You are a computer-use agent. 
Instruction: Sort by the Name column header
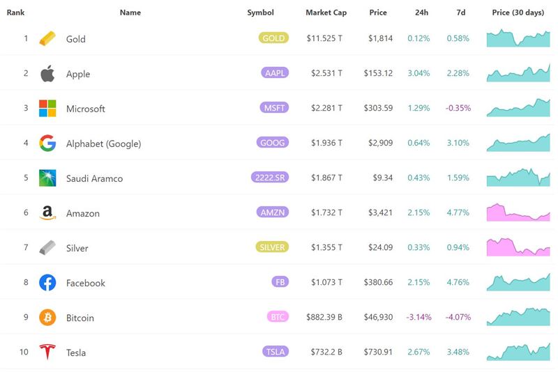[130, 13]
